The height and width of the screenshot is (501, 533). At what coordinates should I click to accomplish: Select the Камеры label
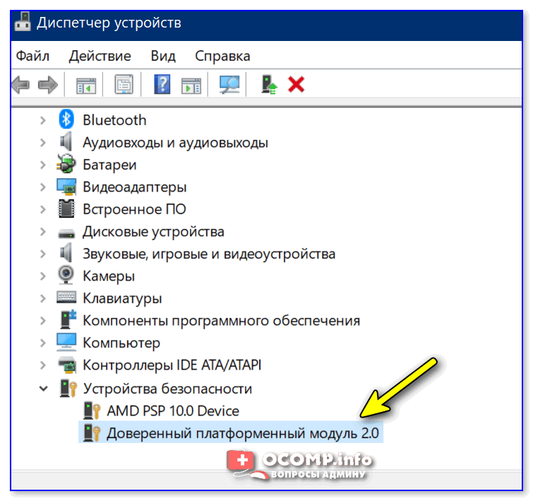109,276
